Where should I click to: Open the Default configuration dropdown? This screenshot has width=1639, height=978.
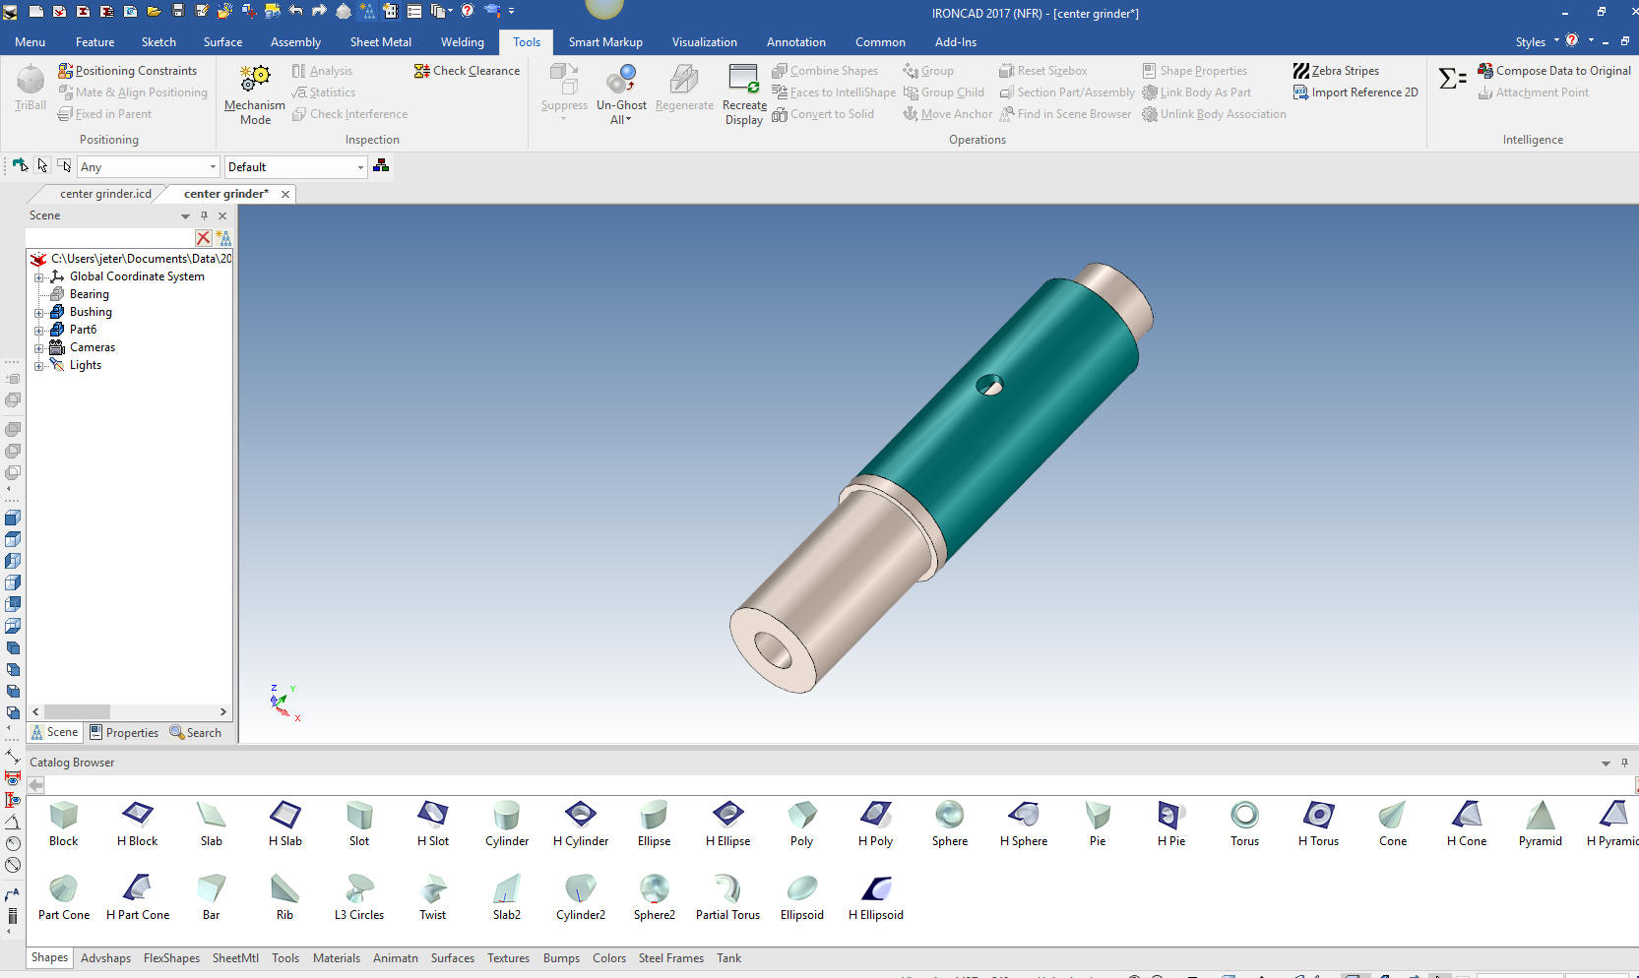point(360,167)
